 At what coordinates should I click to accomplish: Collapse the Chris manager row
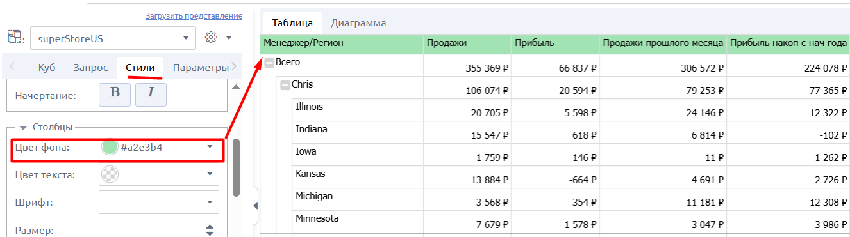point(285,85)
